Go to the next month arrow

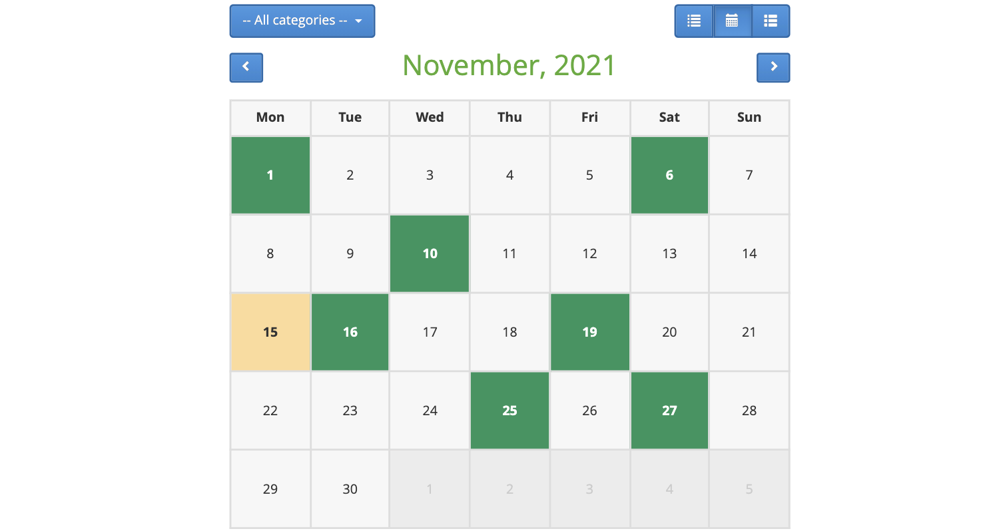[773, 67]
